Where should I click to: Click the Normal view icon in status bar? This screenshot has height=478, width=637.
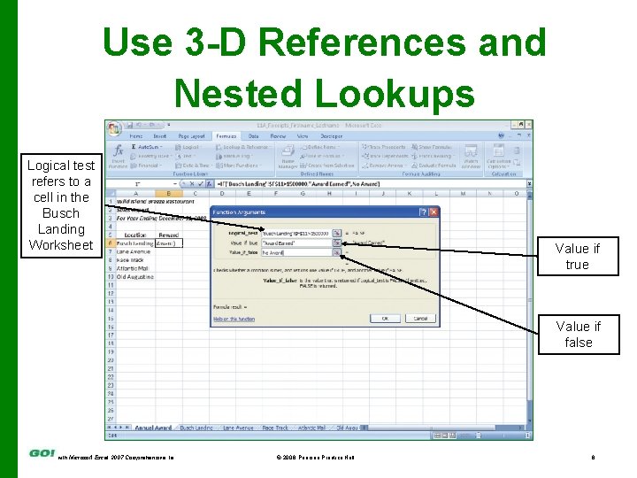[437, 436]
